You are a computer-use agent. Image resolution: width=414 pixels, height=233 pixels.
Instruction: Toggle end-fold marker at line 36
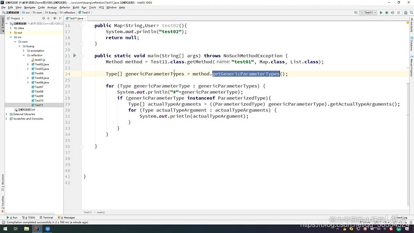click(82, 147)
